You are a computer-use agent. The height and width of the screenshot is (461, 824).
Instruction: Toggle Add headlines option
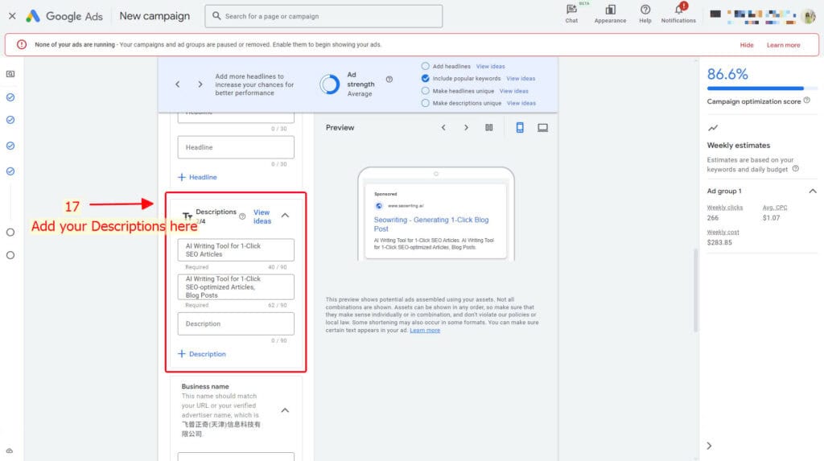(425, 66)
